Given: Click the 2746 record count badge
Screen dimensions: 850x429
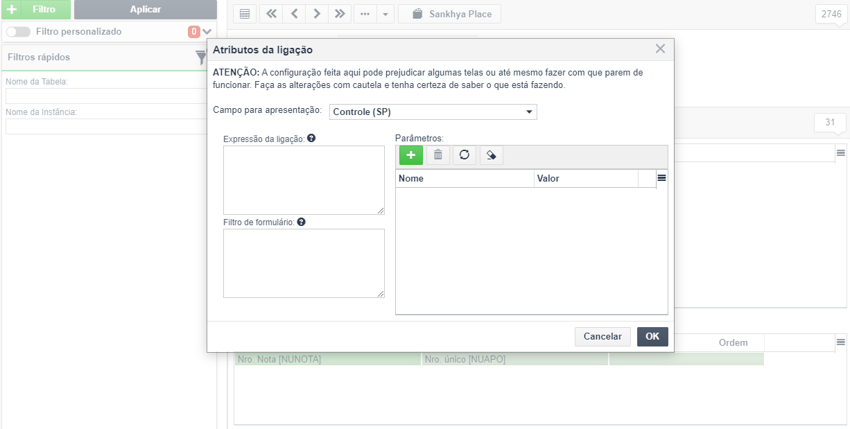Looking at the screenshot, I should [x=831, y=14].
